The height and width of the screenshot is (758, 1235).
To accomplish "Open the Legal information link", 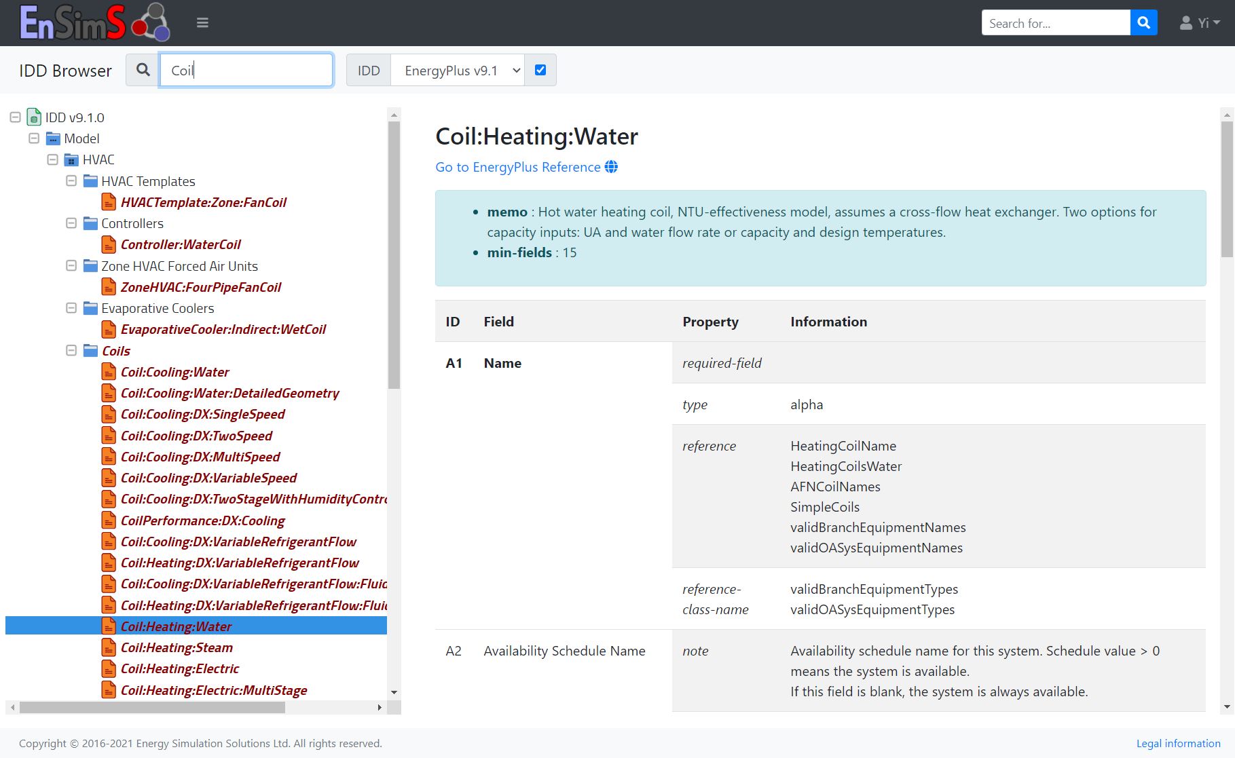I will point(1178,743).
